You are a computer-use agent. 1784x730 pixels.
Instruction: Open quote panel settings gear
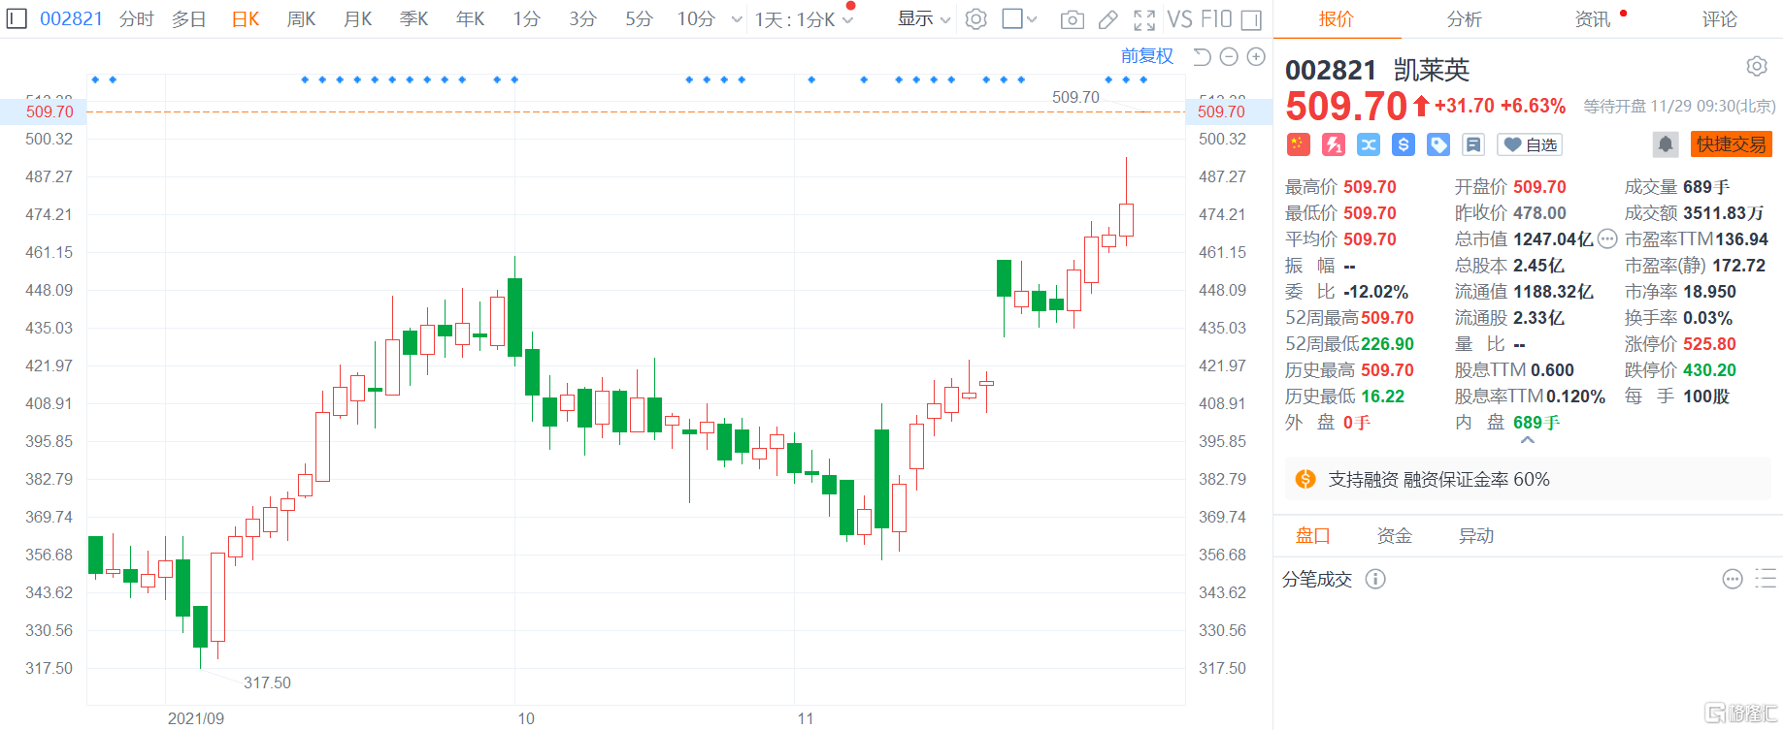[1757, 66]
